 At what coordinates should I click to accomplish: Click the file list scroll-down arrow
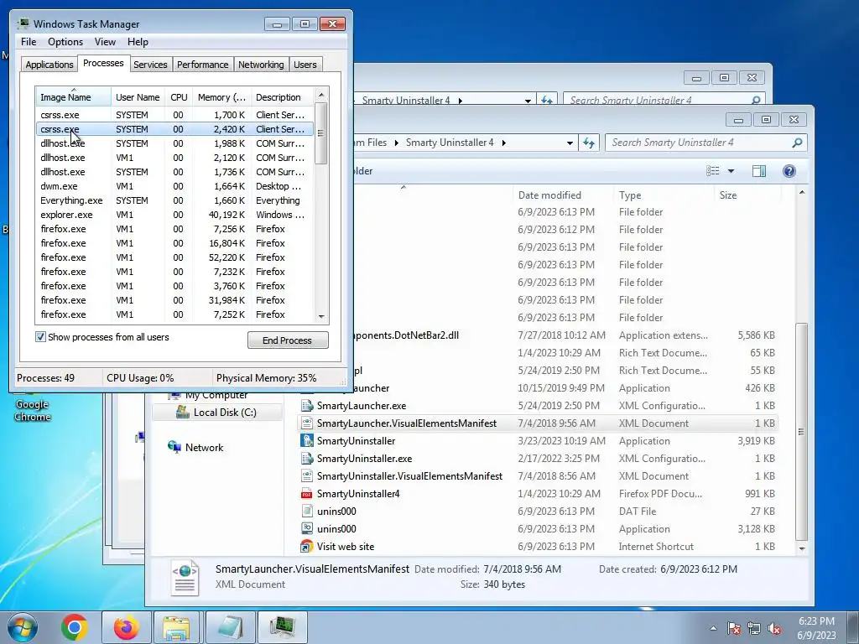point(801,548)
